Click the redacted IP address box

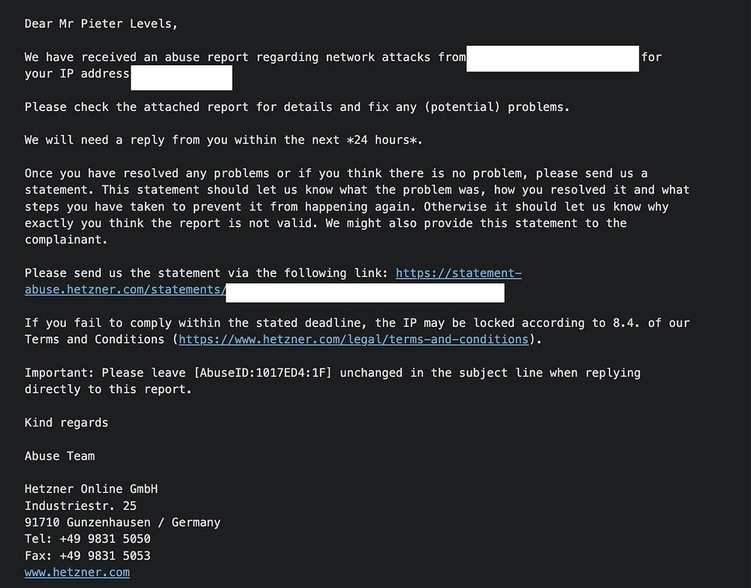coord(182,77)
